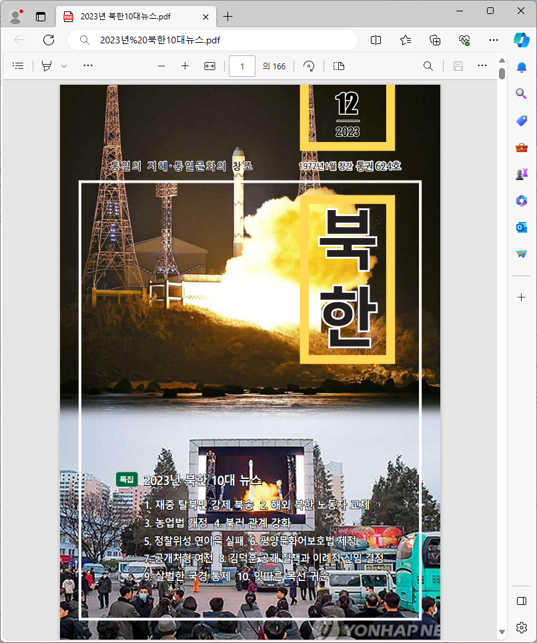Screen dimensions: 537x643
Task: Zoom in on the PDF page
Action: [x=185, y=65]
